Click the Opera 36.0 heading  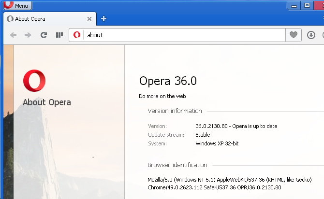tap(168, 81)
